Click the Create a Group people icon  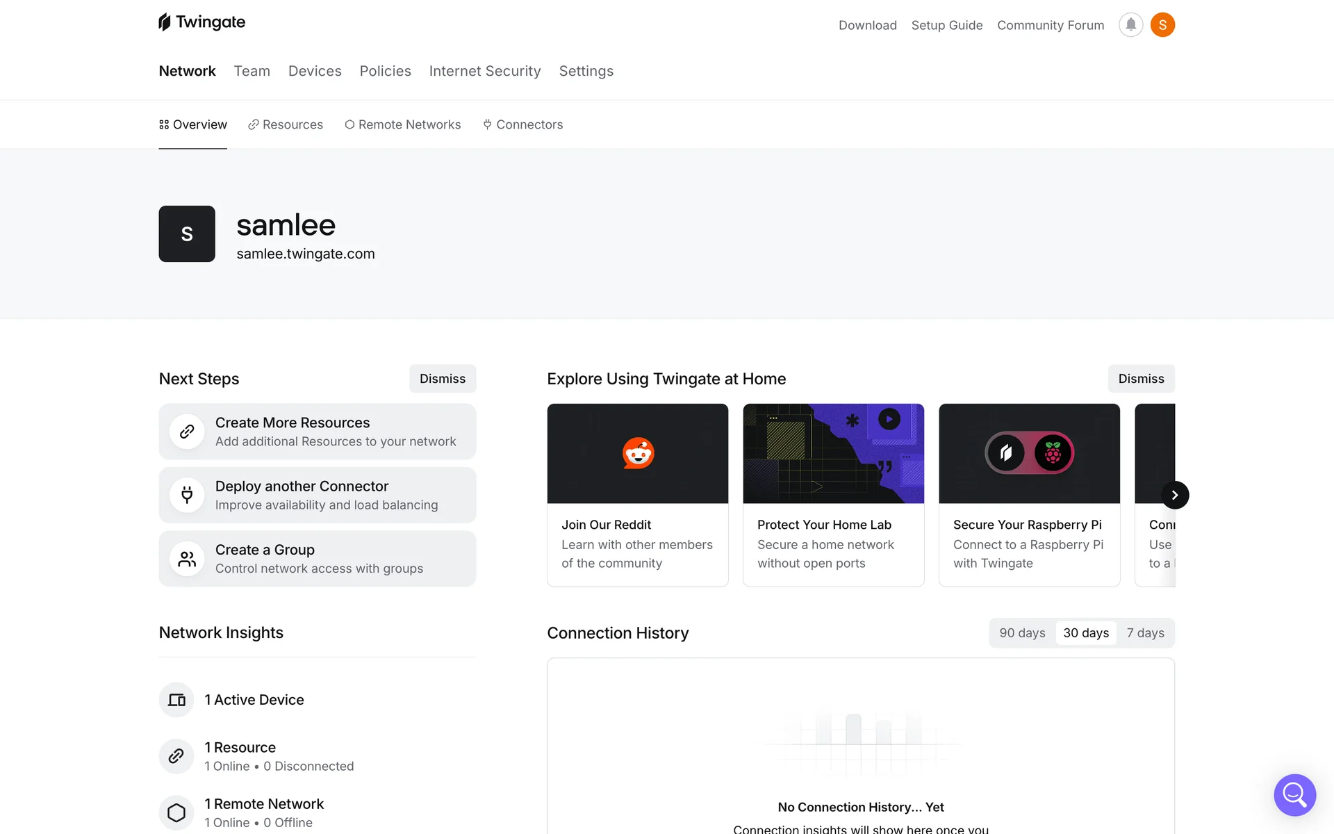[x=187, y=559]
